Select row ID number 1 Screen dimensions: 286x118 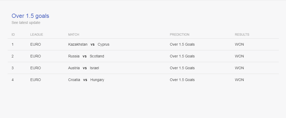12,44
